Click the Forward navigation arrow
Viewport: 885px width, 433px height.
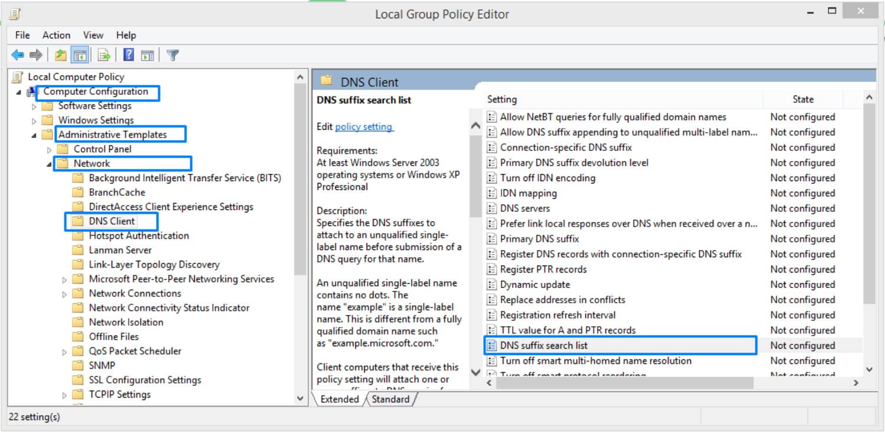35,54
